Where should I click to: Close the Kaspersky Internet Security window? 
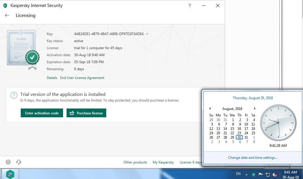pos(218,6)
